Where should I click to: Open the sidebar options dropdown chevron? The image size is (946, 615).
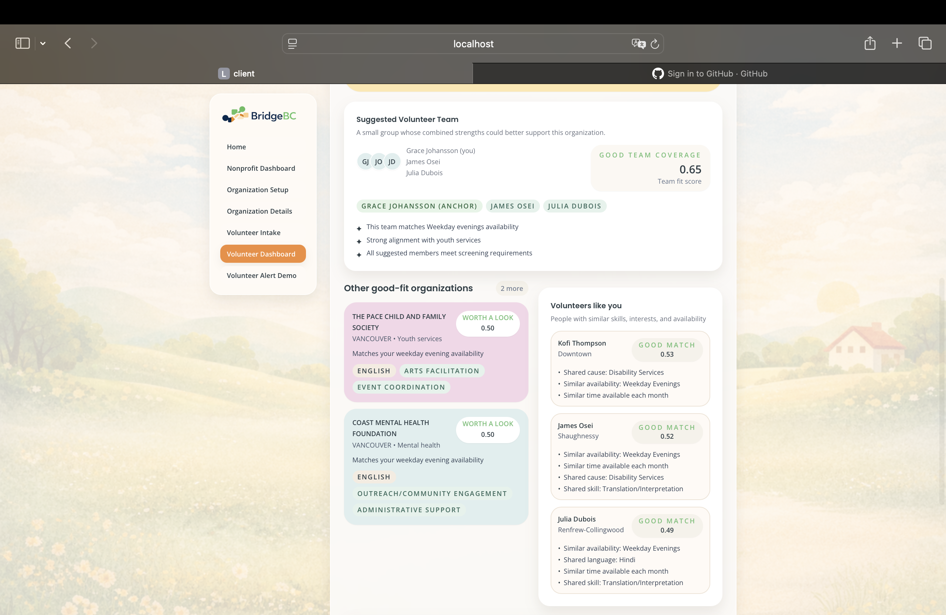click(43, 44)
